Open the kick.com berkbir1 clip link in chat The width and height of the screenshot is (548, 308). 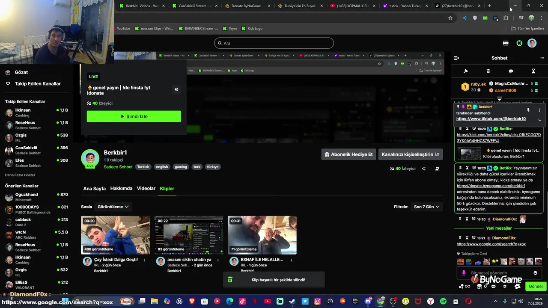point(499,138)
